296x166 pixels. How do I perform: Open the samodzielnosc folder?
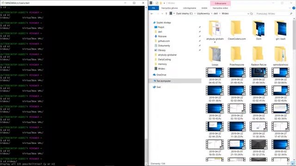coord(281,56)
